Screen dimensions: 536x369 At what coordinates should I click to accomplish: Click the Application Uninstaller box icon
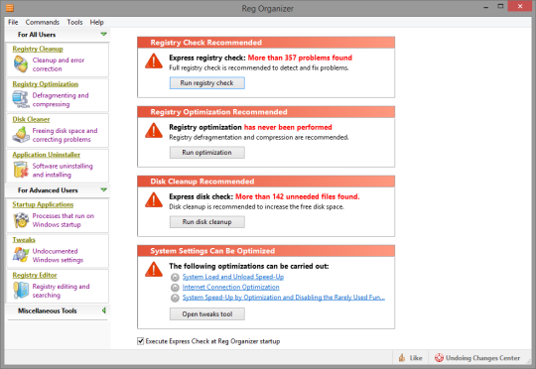21,170
